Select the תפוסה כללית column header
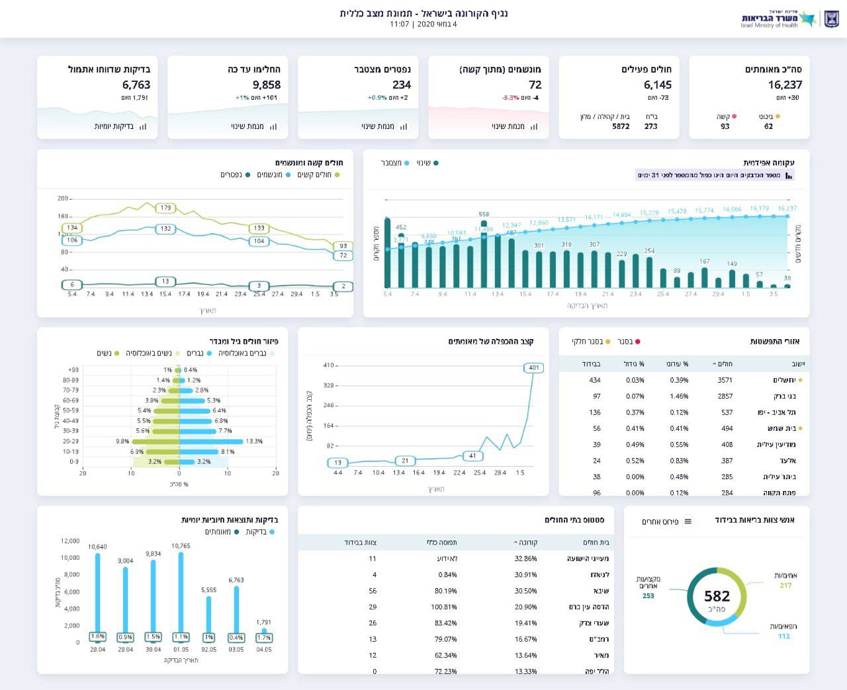847x690 pixels. point(441,543)
